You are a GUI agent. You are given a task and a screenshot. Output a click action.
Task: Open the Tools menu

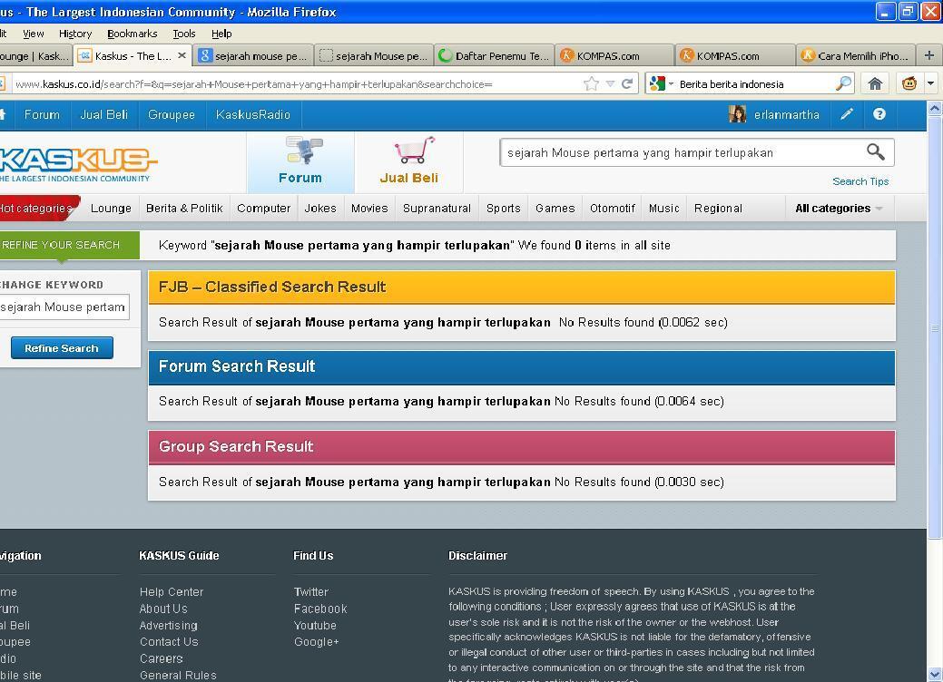click(184, 34)
